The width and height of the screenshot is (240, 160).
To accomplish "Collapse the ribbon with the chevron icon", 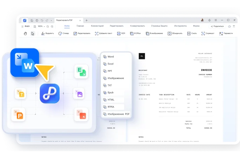I will coord(234,26).
